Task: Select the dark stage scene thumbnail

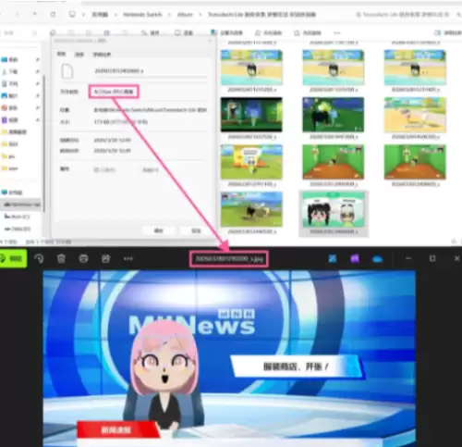Action: 251,115
